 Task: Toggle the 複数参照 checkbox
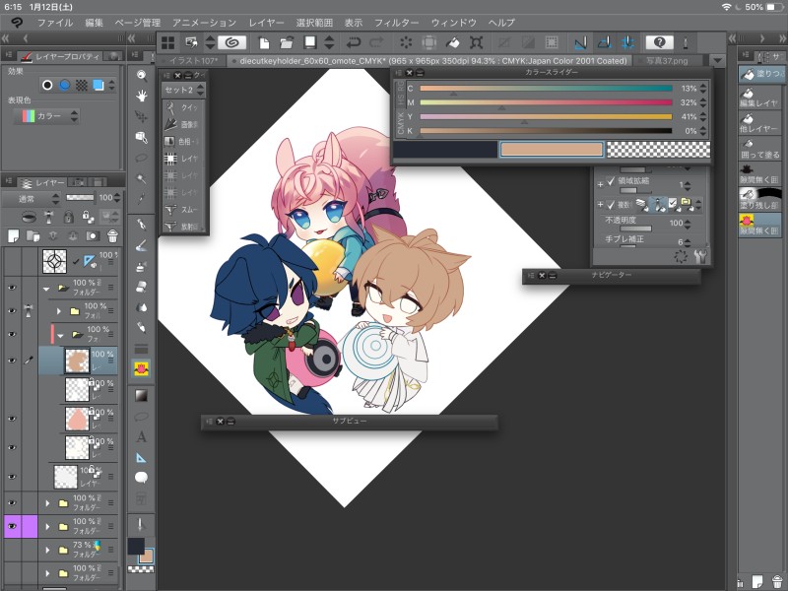pyautogui.click(x=611, y=205)
